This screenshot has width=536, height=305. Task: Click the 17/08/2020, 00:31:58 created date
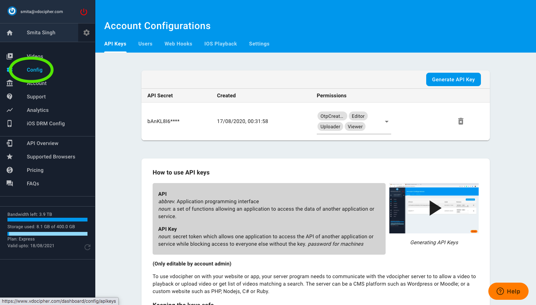coord(242,121)
